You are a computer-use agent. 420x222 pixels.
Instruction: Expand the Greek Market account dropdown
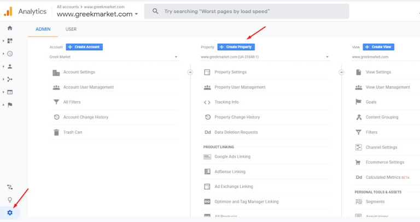click(114, 57)
